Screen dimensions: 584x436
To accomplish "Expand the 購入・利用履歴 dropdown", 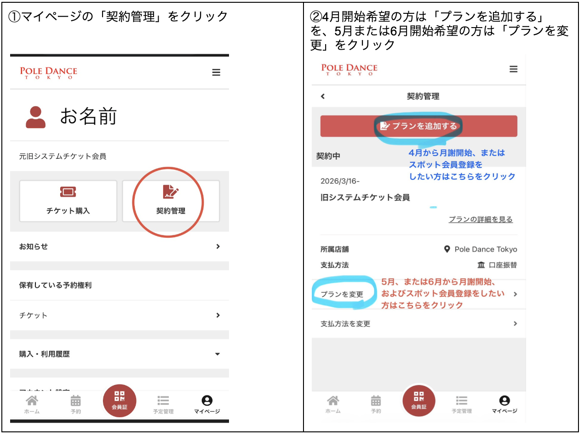I will click(218, 354).
